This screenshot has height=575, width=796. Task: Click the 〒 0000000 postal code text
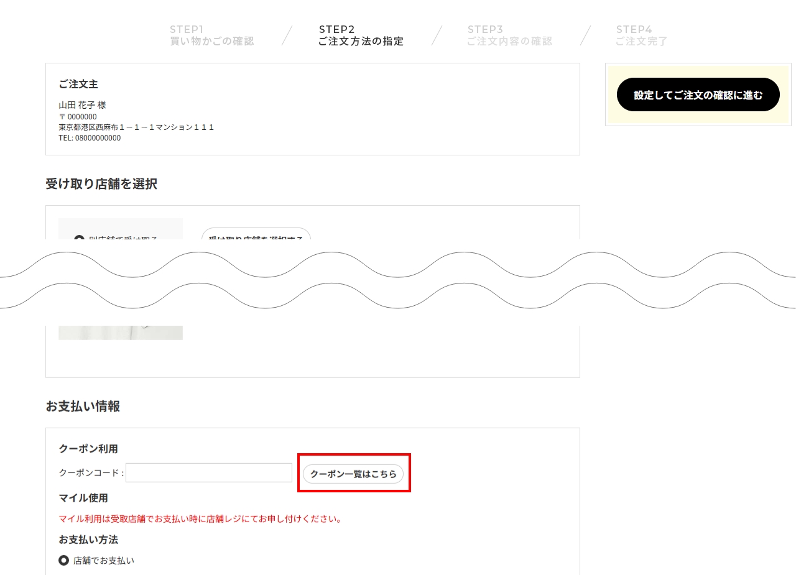(x=78, y=116)
